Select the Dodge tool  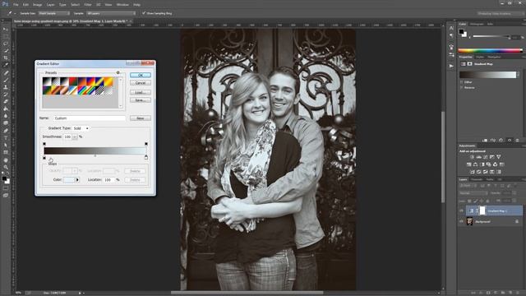(6, 123)
